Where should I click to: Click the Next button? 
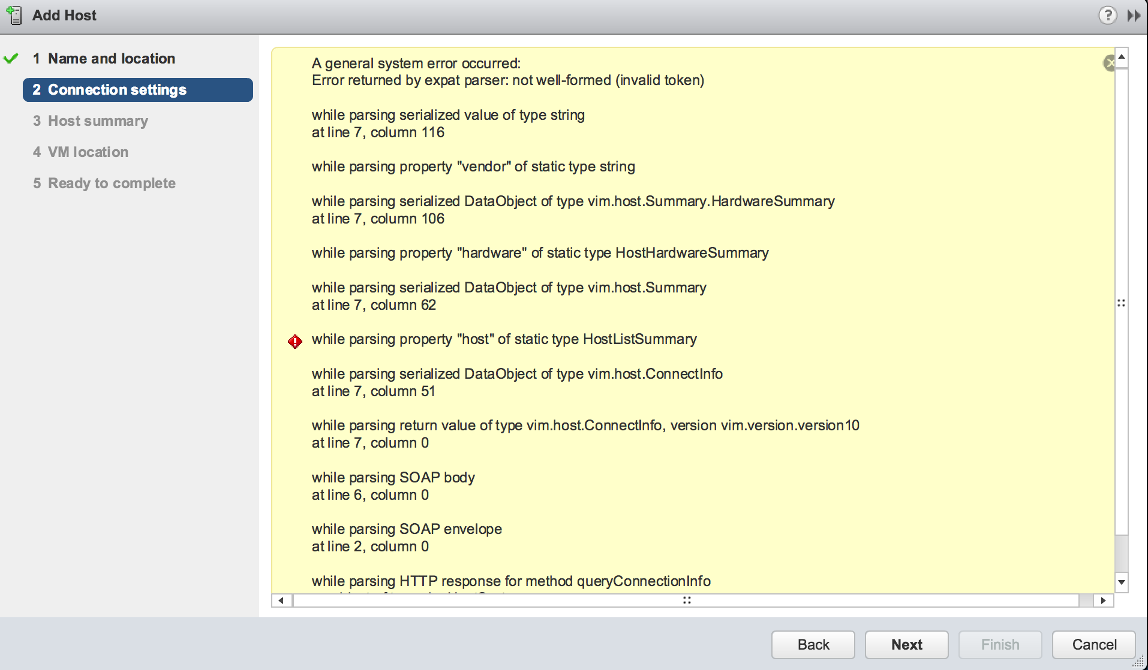pos(906,644)
